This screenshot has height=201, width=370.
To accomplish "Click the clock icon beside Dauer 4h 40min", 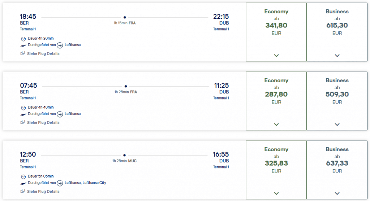I will 23,108.
